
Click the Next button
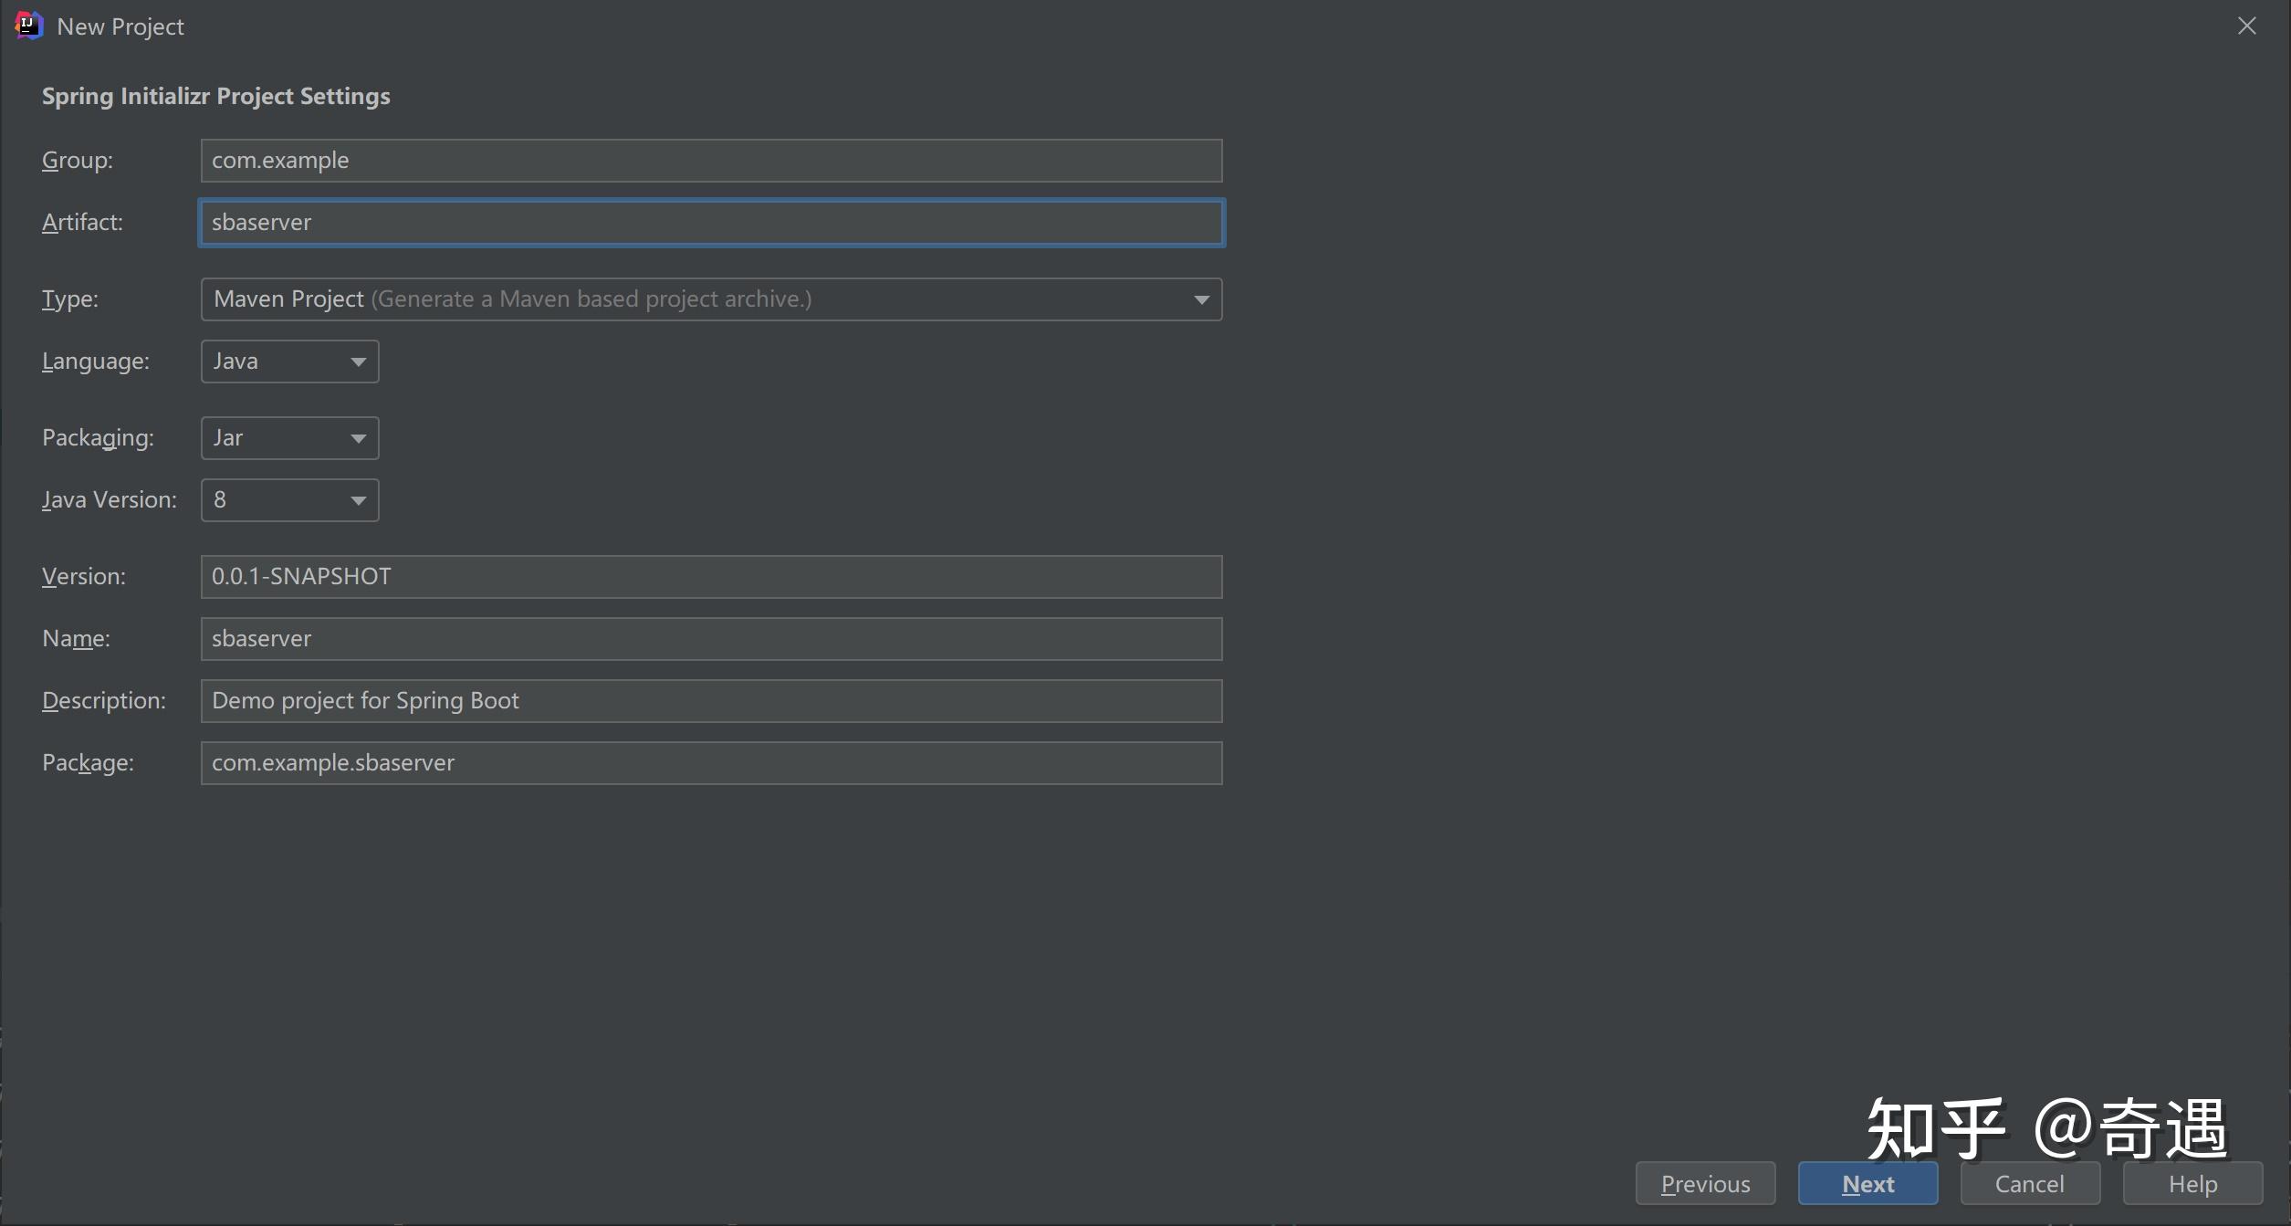pos(1867,1183)
